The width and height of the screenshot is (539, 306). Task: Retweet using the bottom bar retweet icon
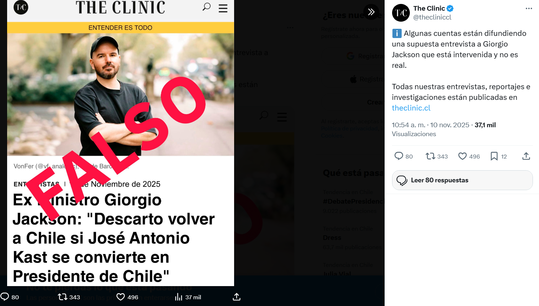tap(63, 297)
